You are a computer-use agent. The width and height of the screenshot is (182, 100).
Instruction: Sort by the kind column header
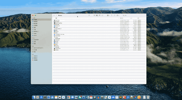(x=138, y=18)
